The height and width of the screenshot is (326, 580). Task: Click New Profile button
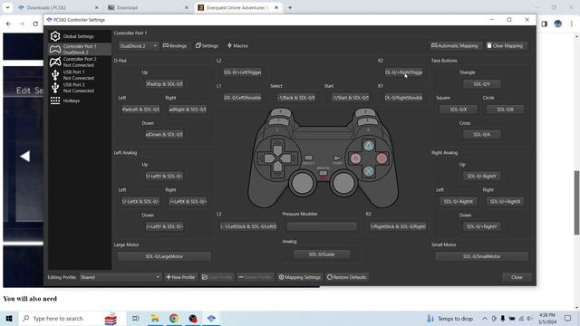pos(180,277)
